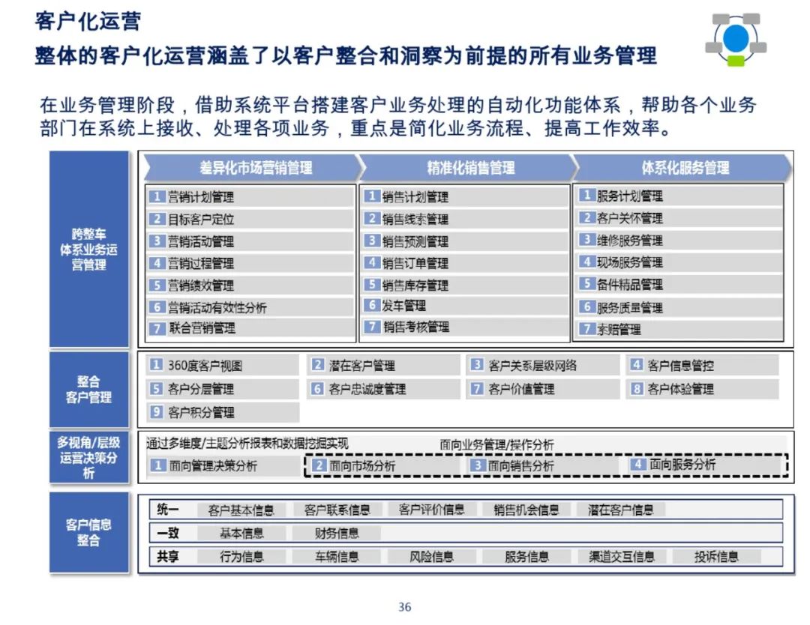
Task: Pick the 维修服务管理 item
Action: (x=679, y=240)
